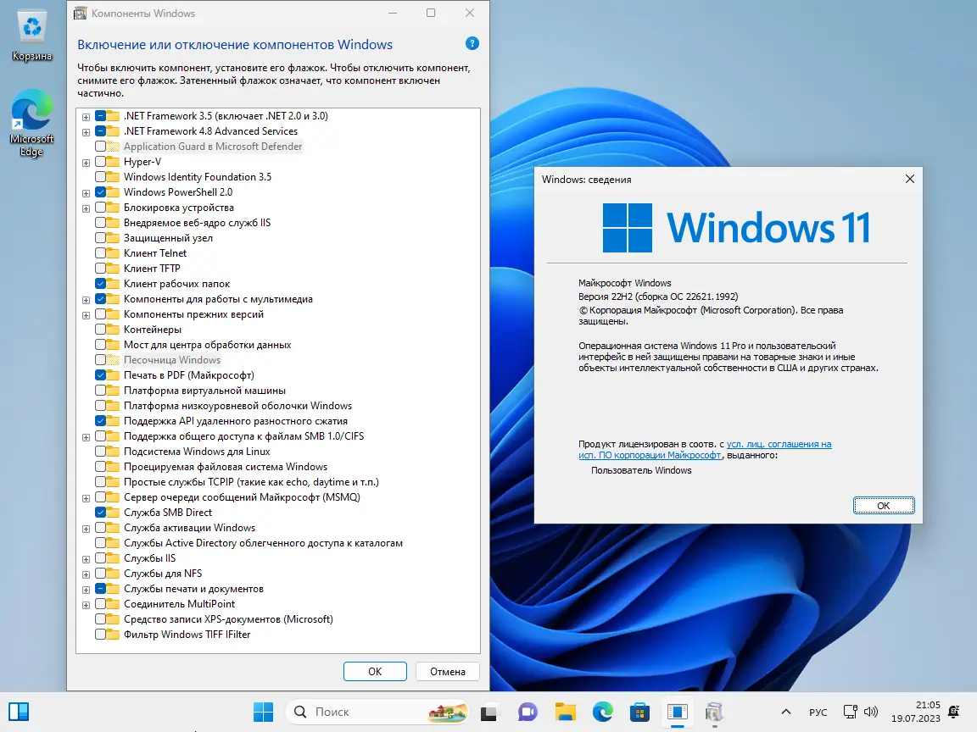Click the blue help question mark icon
This screenshot has width=977, height=732.
(472, 43)
